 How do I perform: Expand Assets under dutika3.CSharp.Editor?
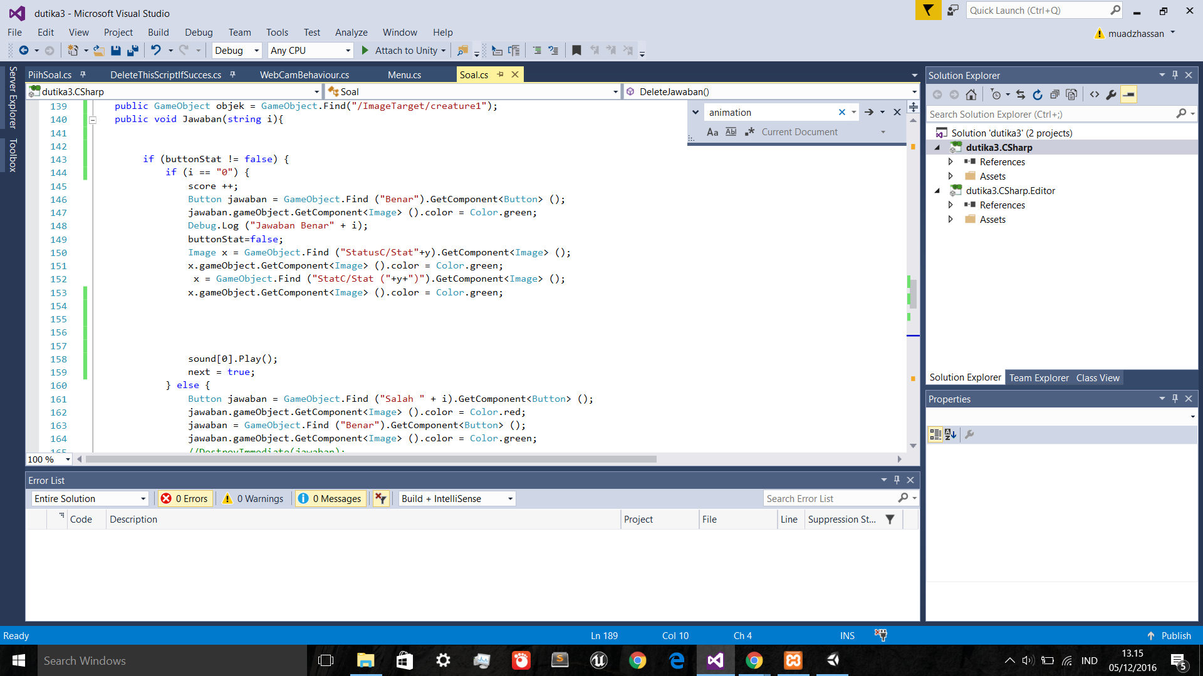(950, 220)
